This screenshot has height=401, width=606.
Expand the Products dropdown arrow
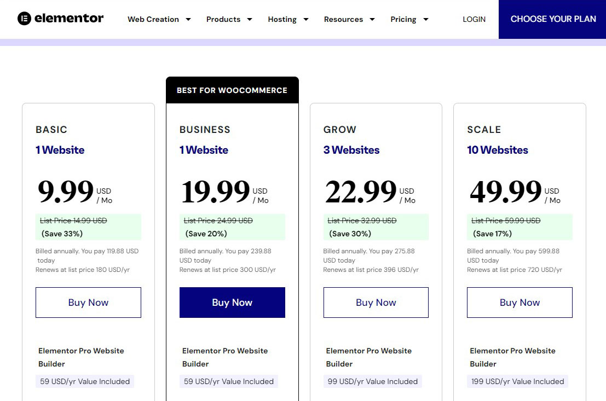[250, 19]
